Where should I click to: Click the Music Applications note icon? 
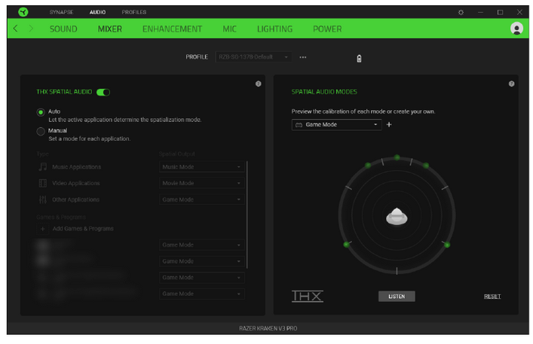point(42,167)
